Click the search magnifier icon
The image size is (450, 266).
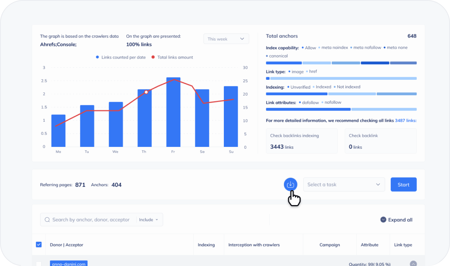[x=47, y=220]
